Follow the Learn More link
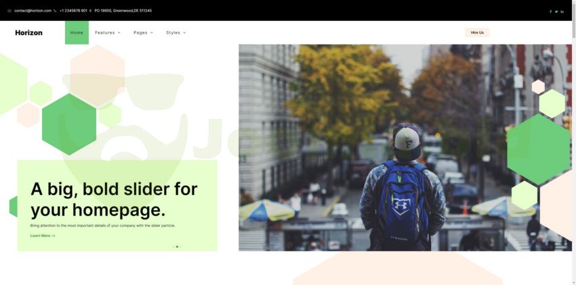 point(43,236)
